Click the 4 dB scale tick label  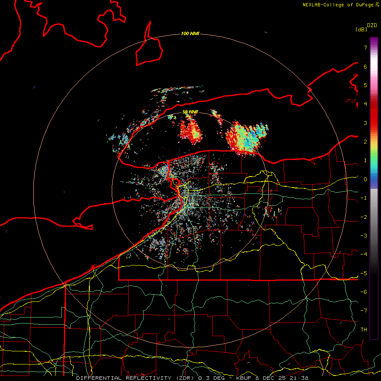(x=365, y=104)
